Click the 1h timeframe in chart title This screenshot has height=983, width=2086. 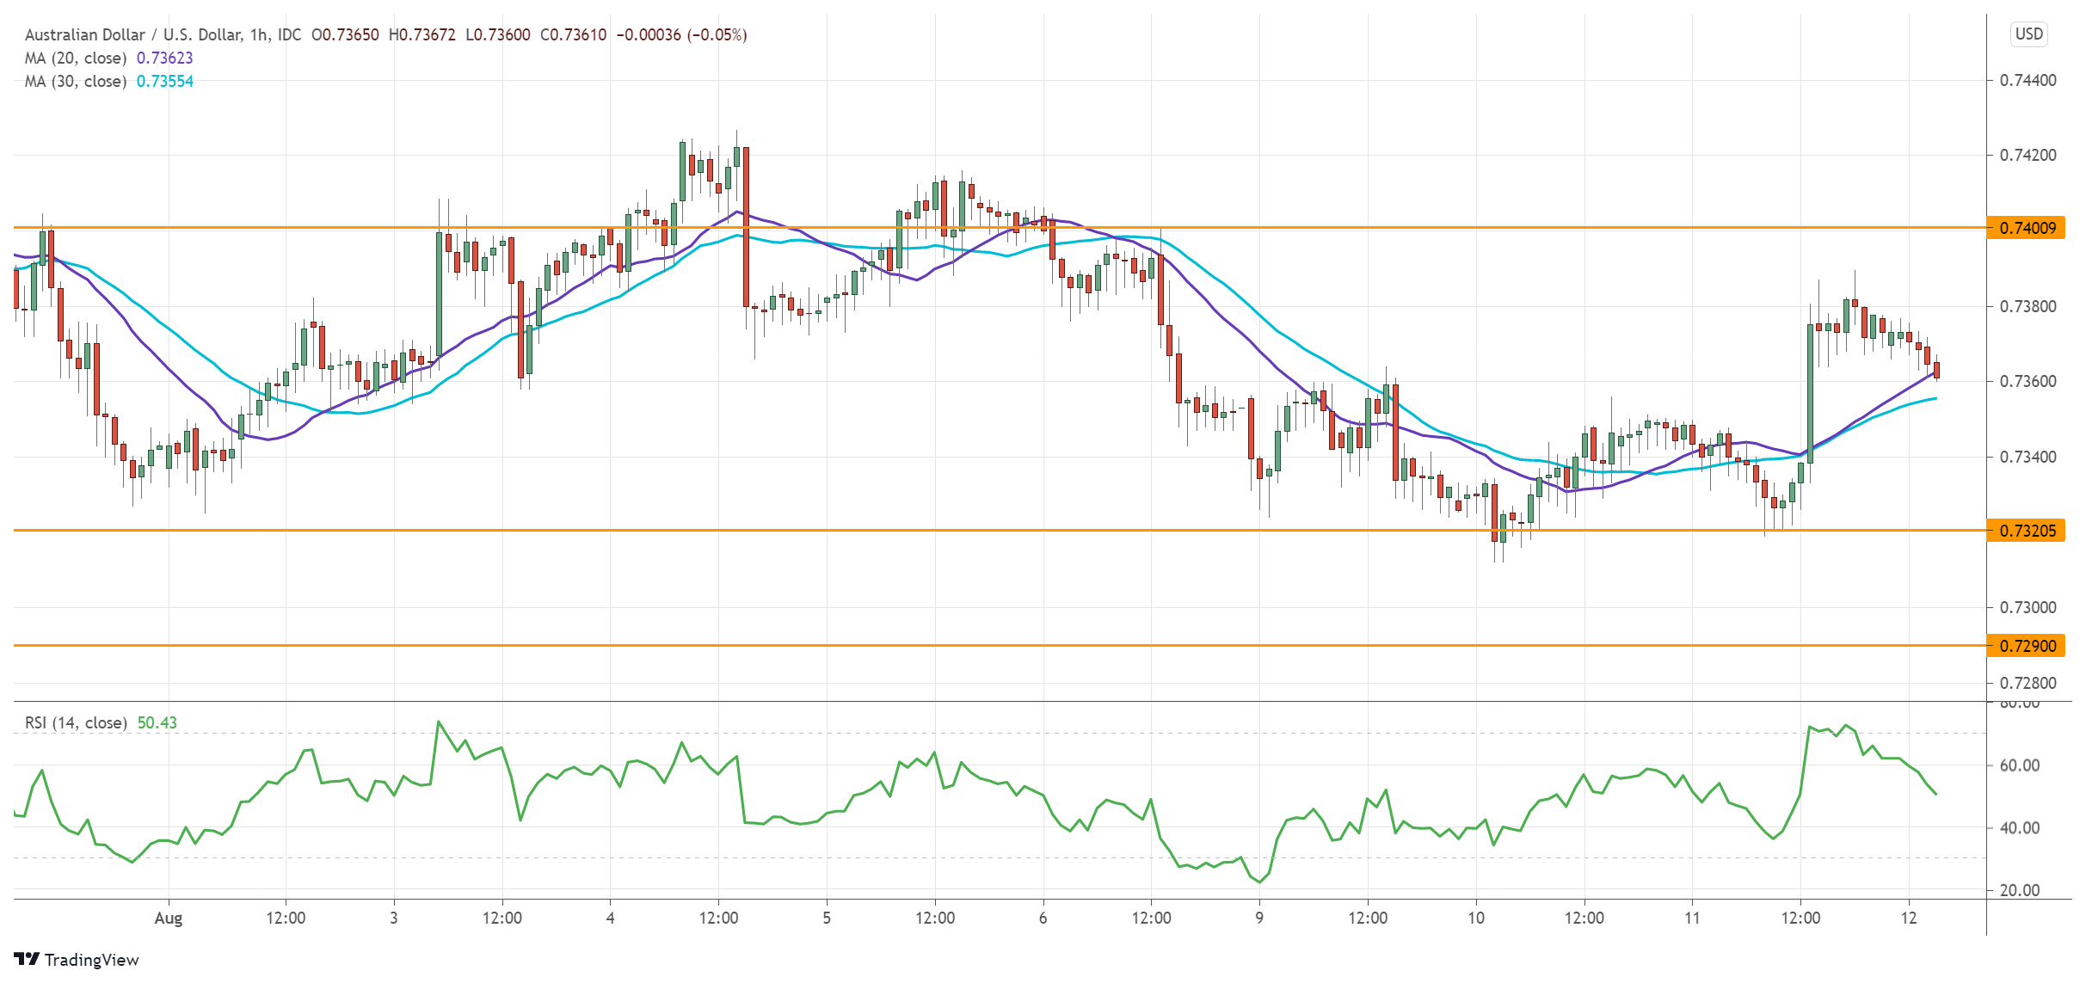click(258, 34)
